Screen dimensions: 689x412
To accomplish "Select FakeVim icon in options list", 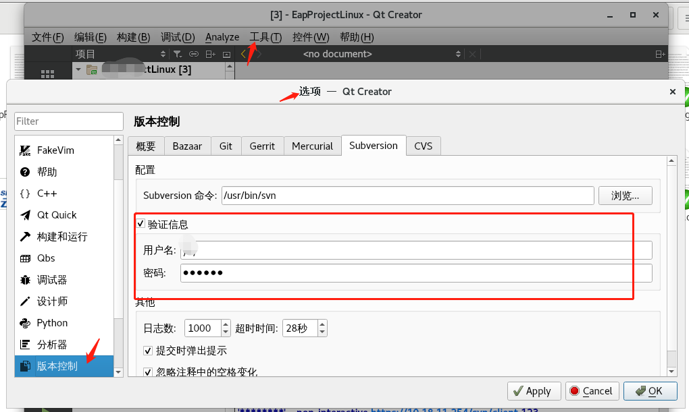I will [x=25, y=150].
